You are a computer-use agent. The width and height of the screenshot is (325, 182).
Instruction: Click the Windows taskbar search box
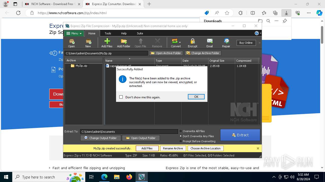(x=49, y=177)
